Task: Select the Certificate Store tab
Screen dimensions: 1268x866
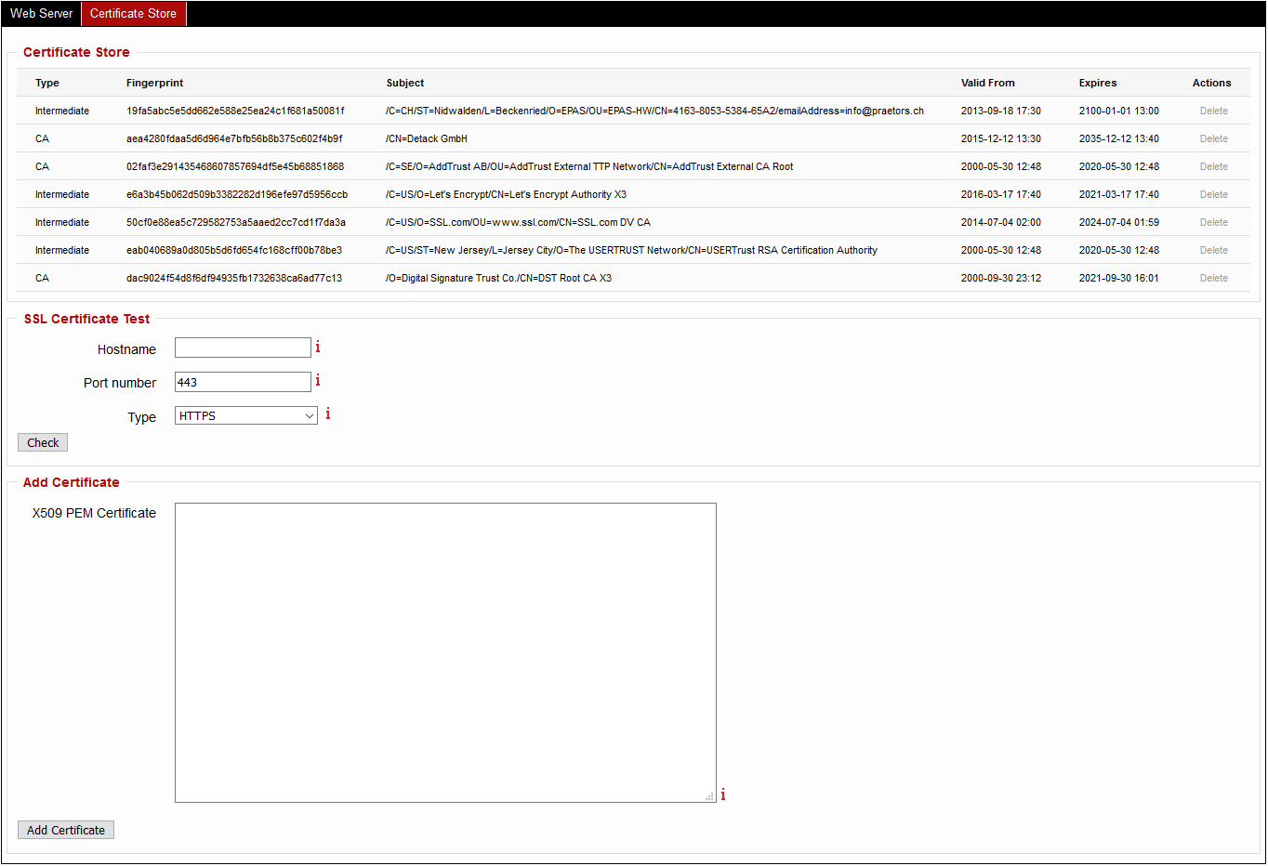Action: coord(133,13)
